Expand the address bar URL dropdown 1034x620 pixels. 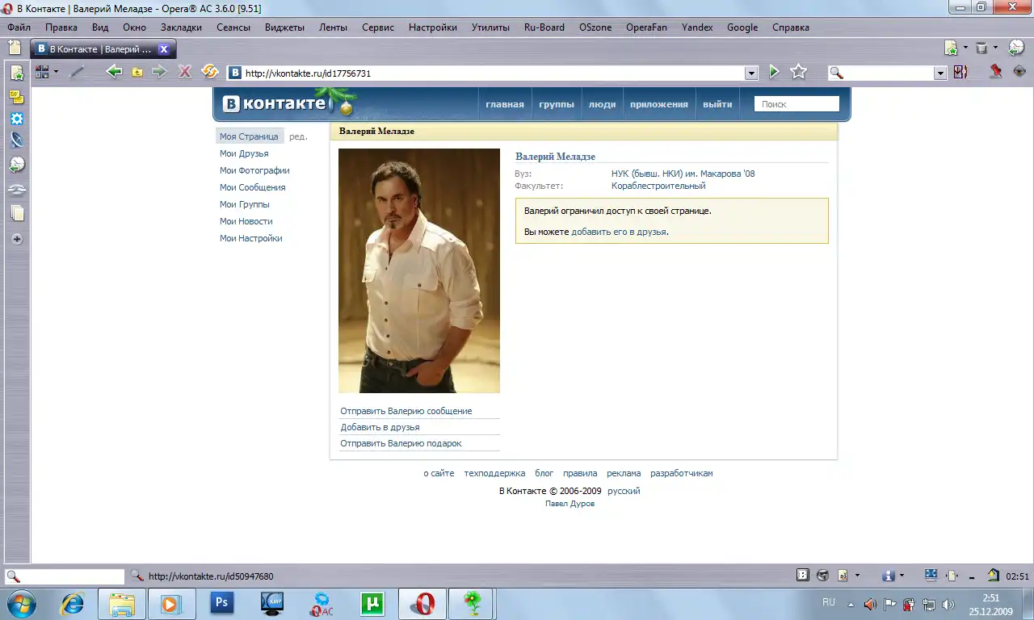click(x=751, y=73)
